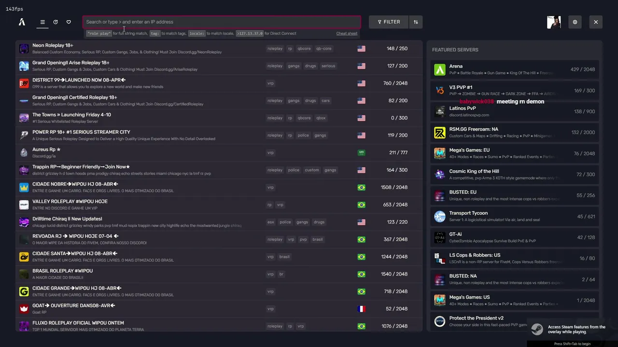Click esx tag on Drilltime Chiraq row
The width and height of the screenshot is (618, 347).
coord(270,222)
